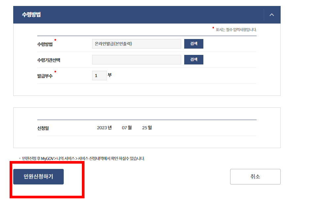Collapse the 수령방법 section using the chevron
This screenshot has width=311, height=201.
[272, 15]
